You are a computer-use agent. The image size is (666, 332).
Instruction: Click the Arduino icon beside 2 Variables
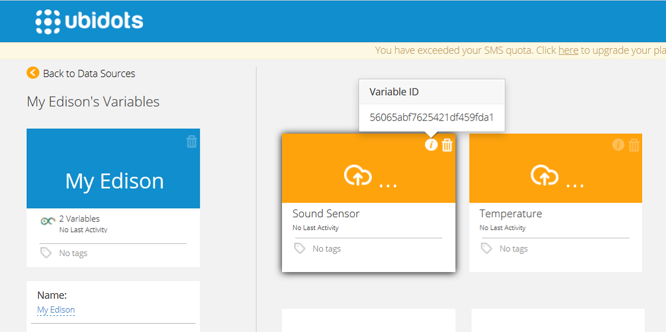coord(48,221)
